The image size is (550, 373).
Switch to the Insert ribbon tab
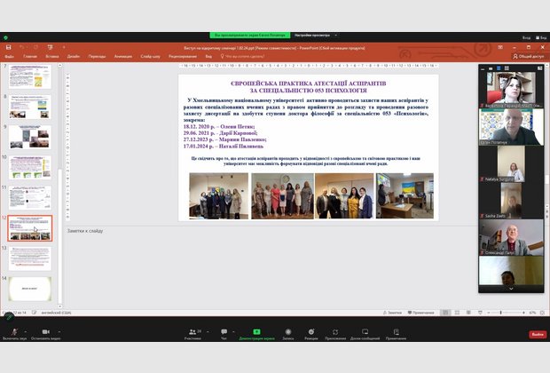pyautogui.click(x=51, y=55)
